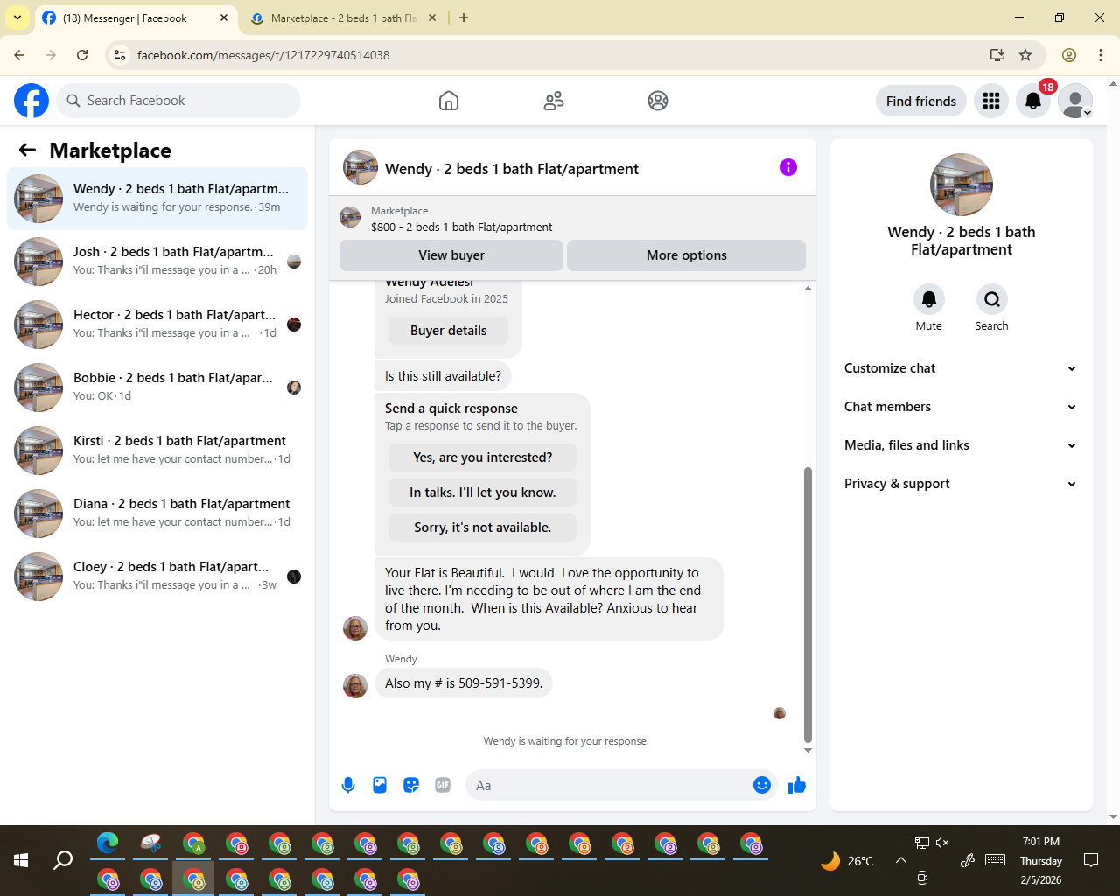This screenshot has height=896, width=1120.
Task: Switch to Marketplace 2 beds browser tab
Action: pyautogui.click(x=344, y=18)
